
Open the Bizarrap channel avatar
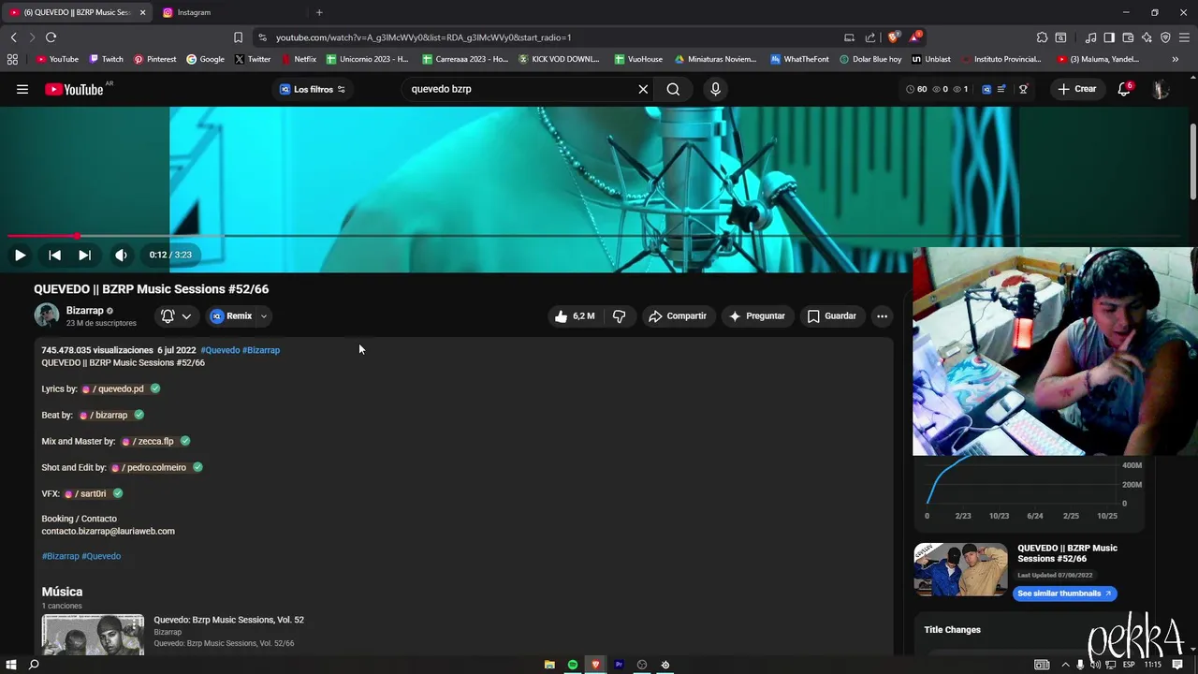(x=47, y=315)
